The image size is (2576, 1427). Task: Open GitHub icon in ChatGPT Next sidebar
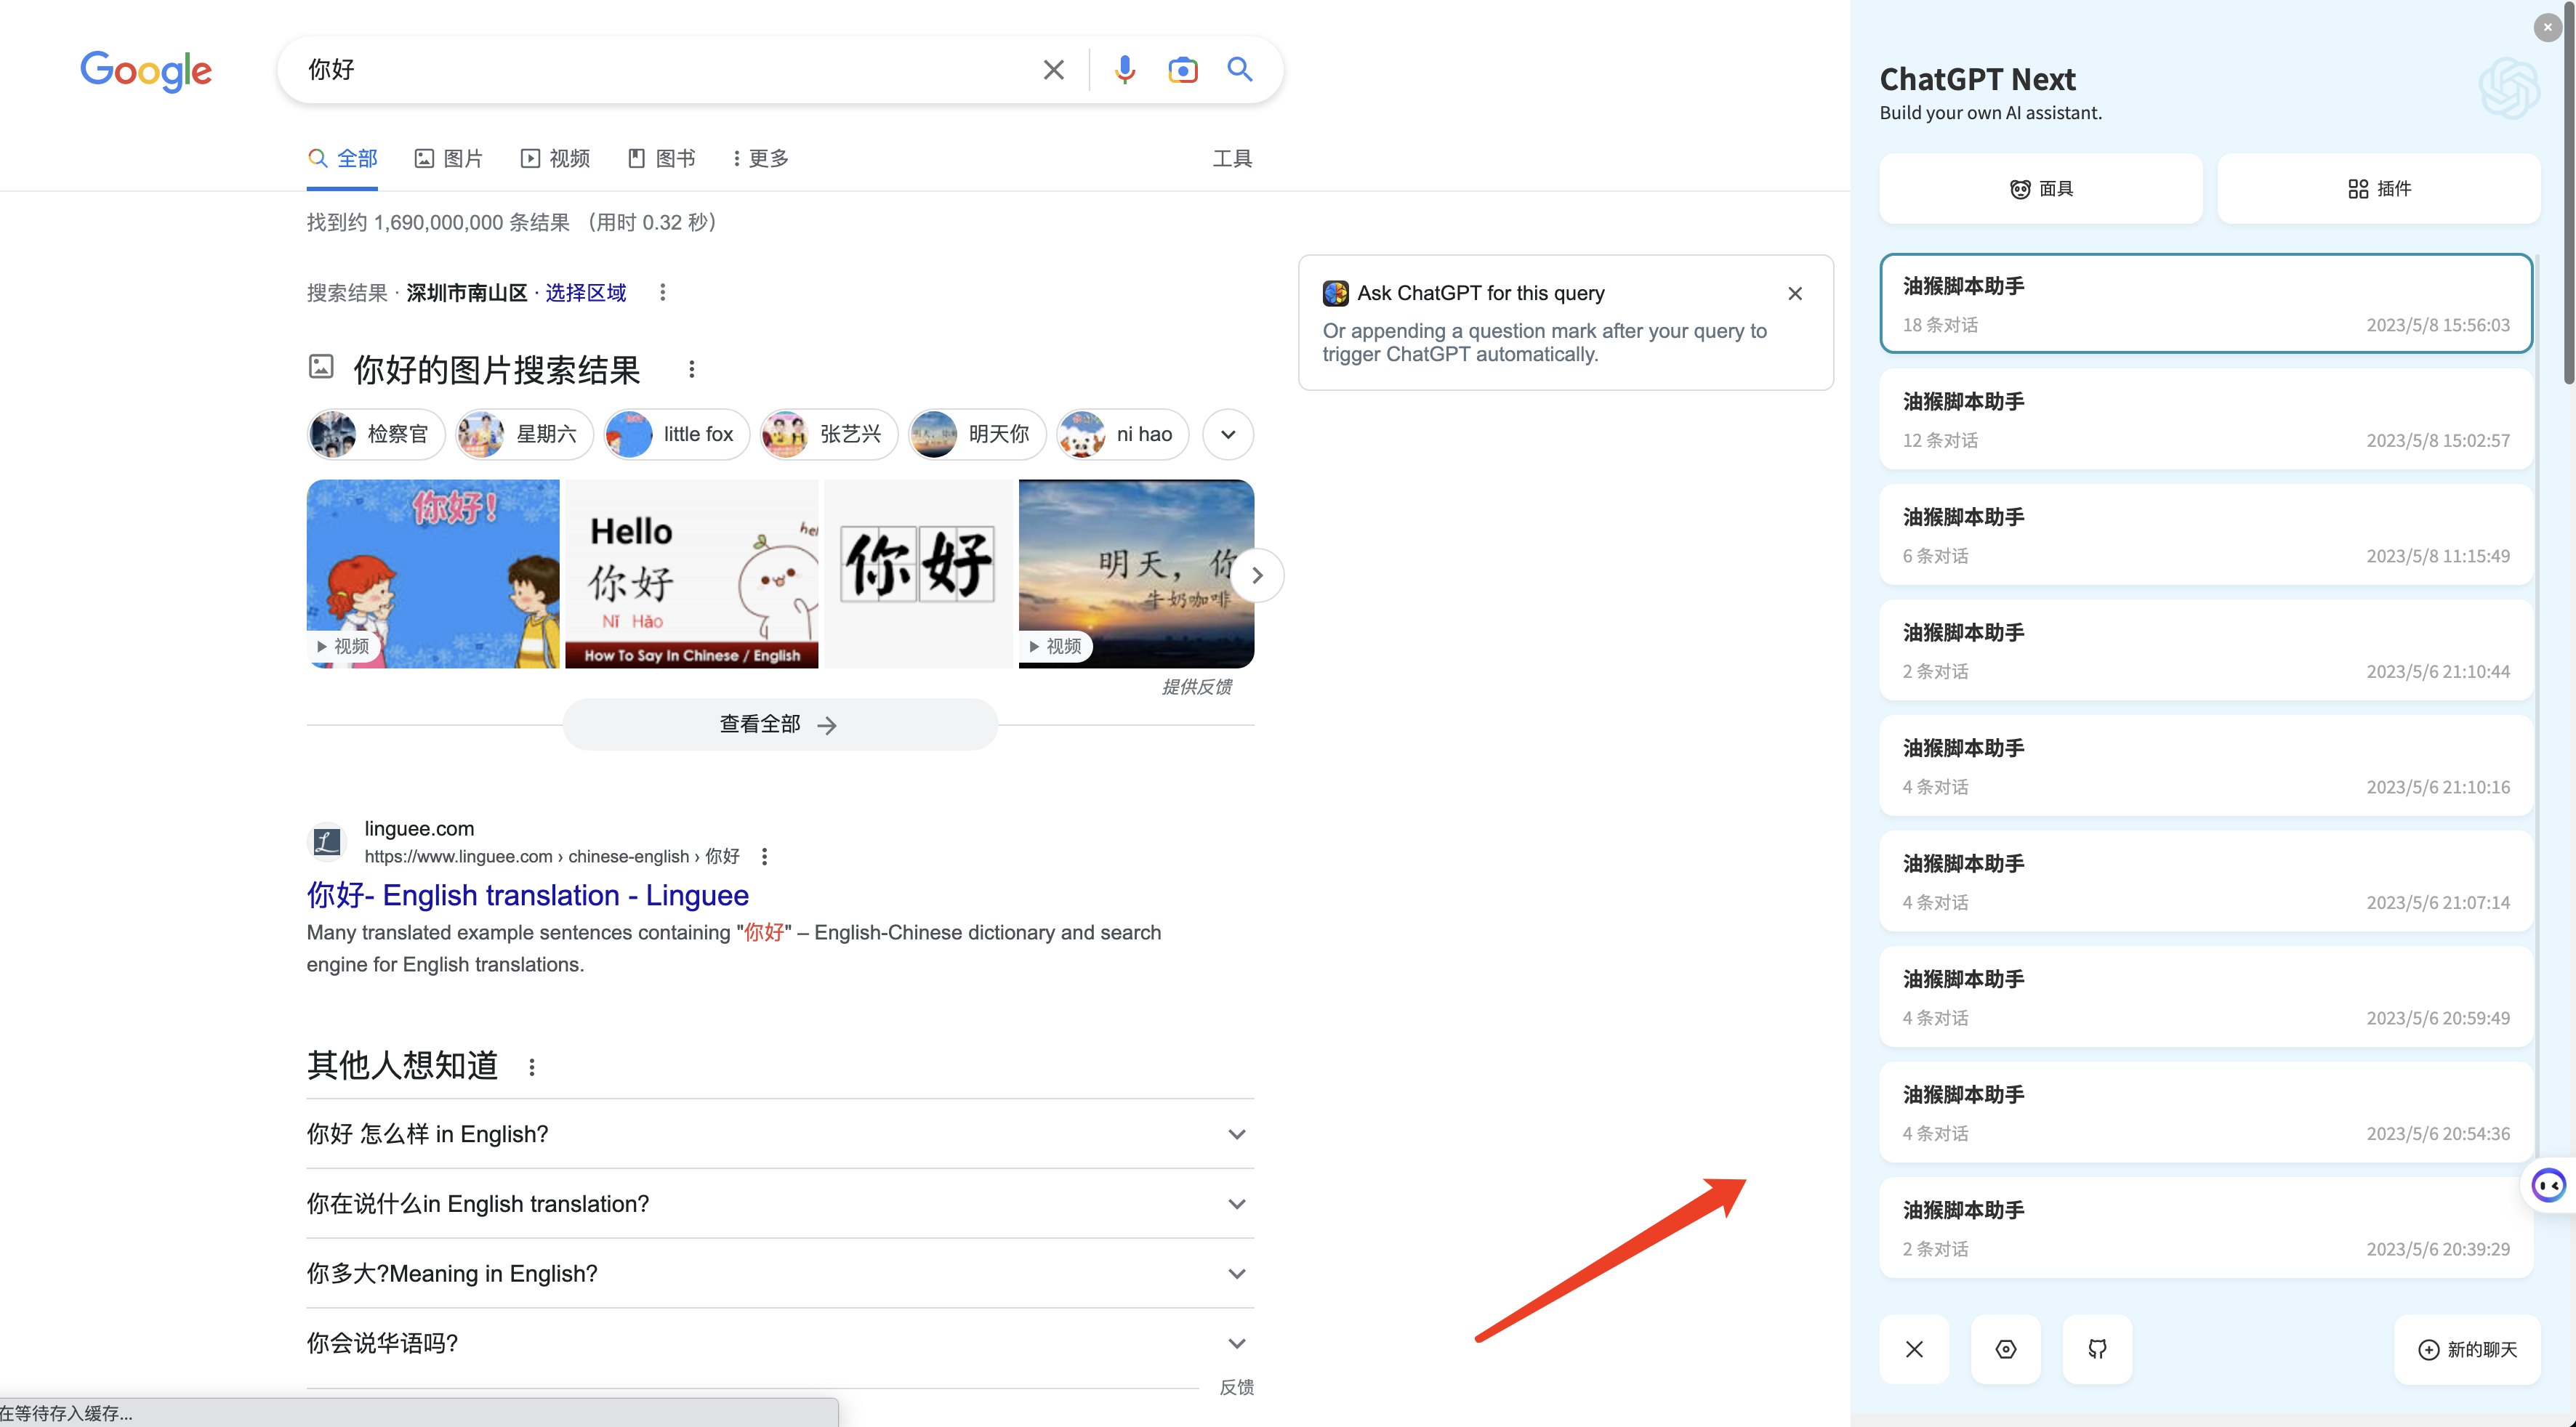coord(2097,1349)
